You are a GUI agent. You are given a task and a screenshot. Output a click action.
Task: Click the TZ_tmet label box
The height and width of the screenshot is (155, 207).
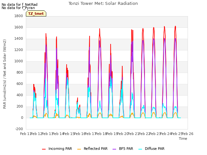click(36, 14)
